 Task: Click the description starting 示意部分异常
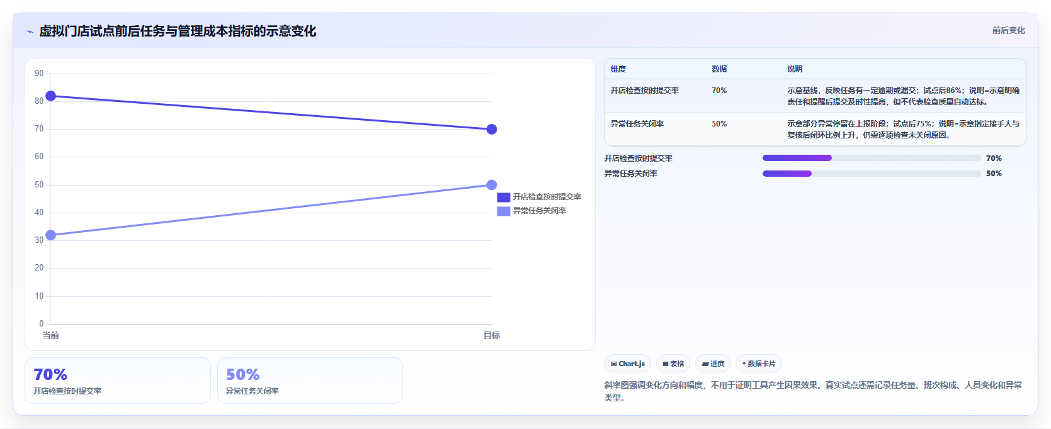(x=903, y=130)
